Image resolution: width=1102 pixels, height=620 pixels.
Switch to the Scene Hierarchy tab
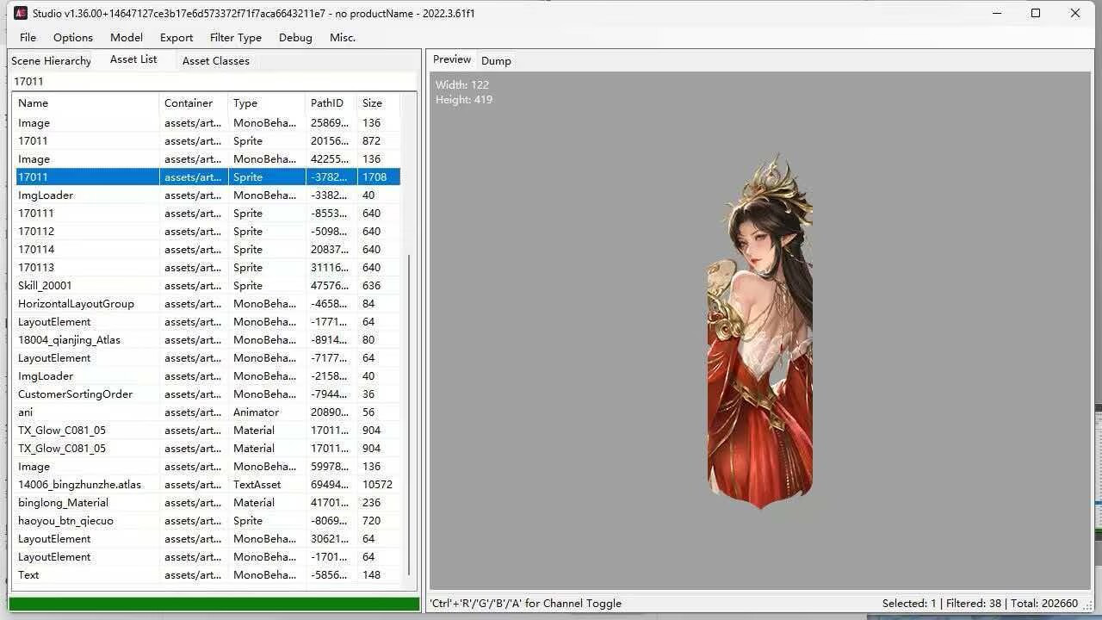[51, 60]
